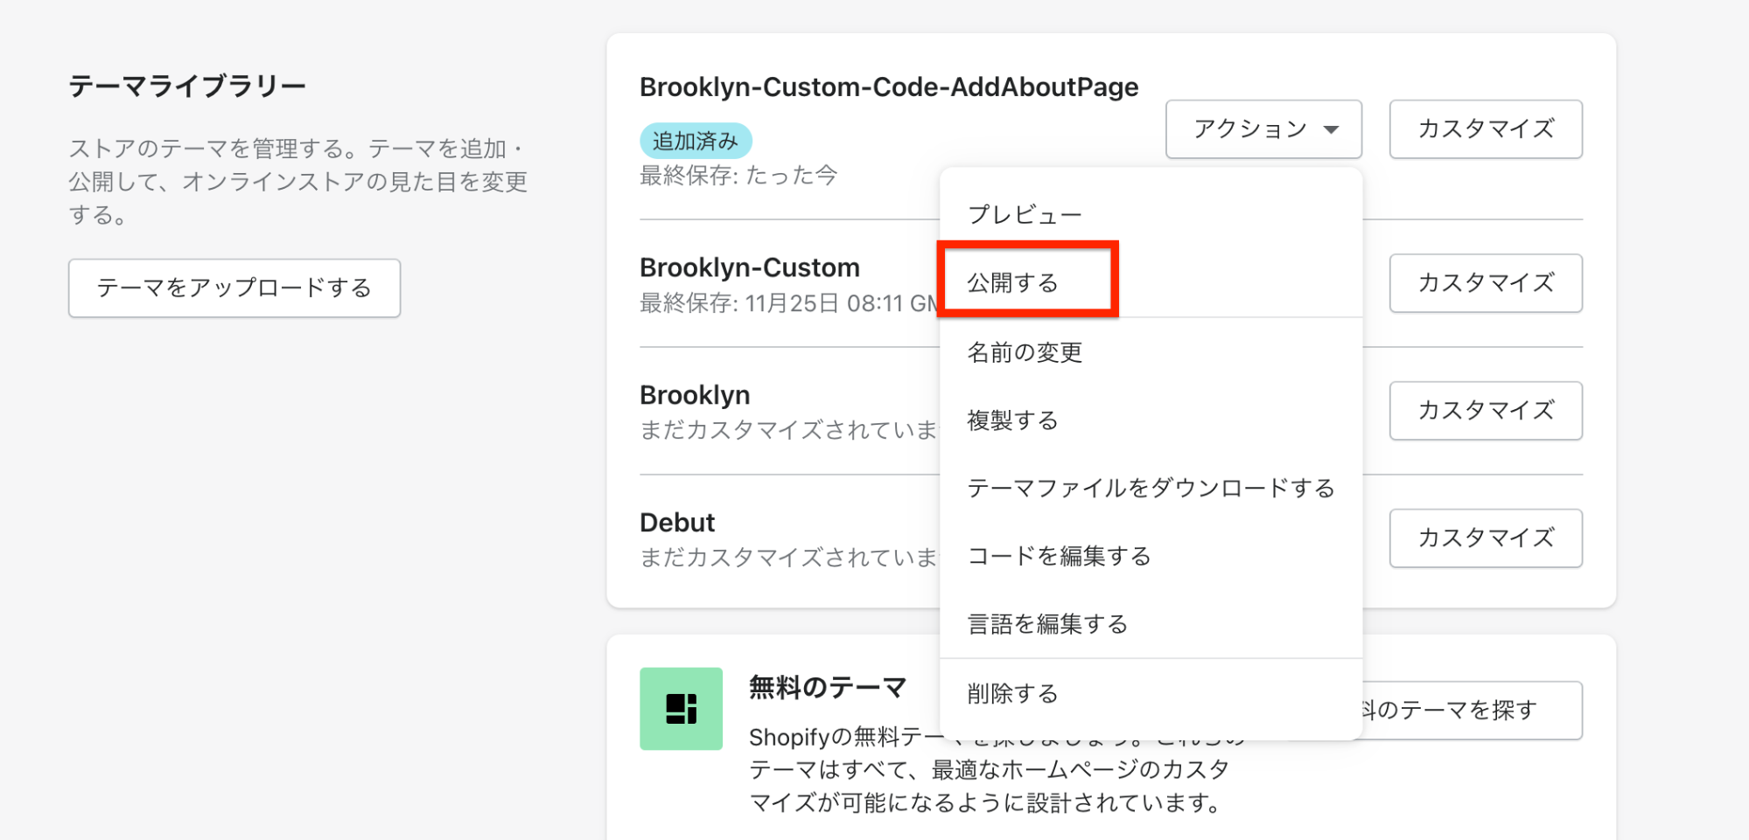The image size is (1749, 840).
Task: Click カスタマイズ for Brooklyn-Custom-Code-AddAboutPage
Action: point(1485,129)
